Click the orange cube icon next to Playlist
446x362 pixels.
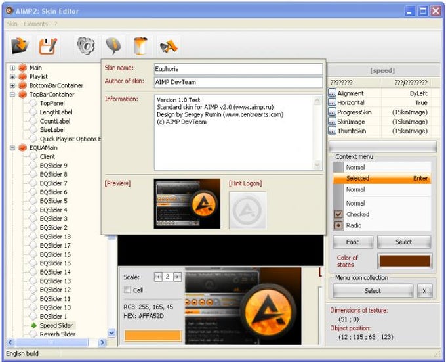(x=22, y=77)
